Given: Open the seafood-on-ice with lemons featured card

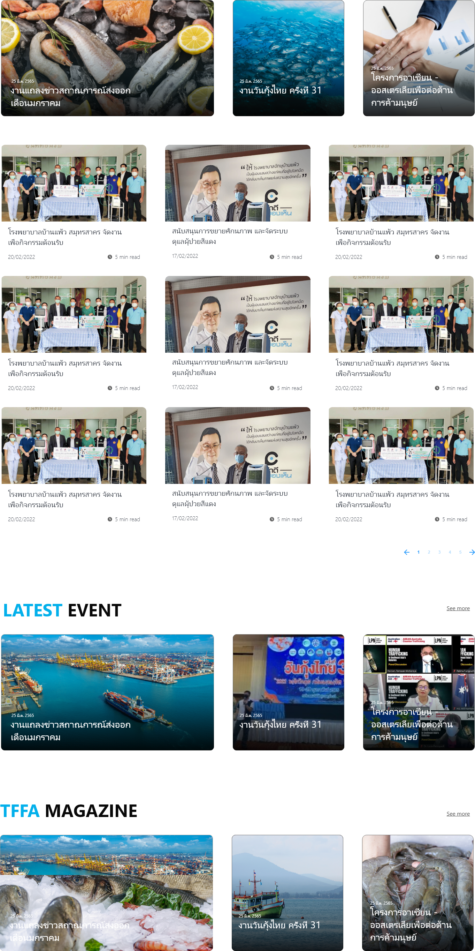Looking at the screenshot, I should [107, 58].
